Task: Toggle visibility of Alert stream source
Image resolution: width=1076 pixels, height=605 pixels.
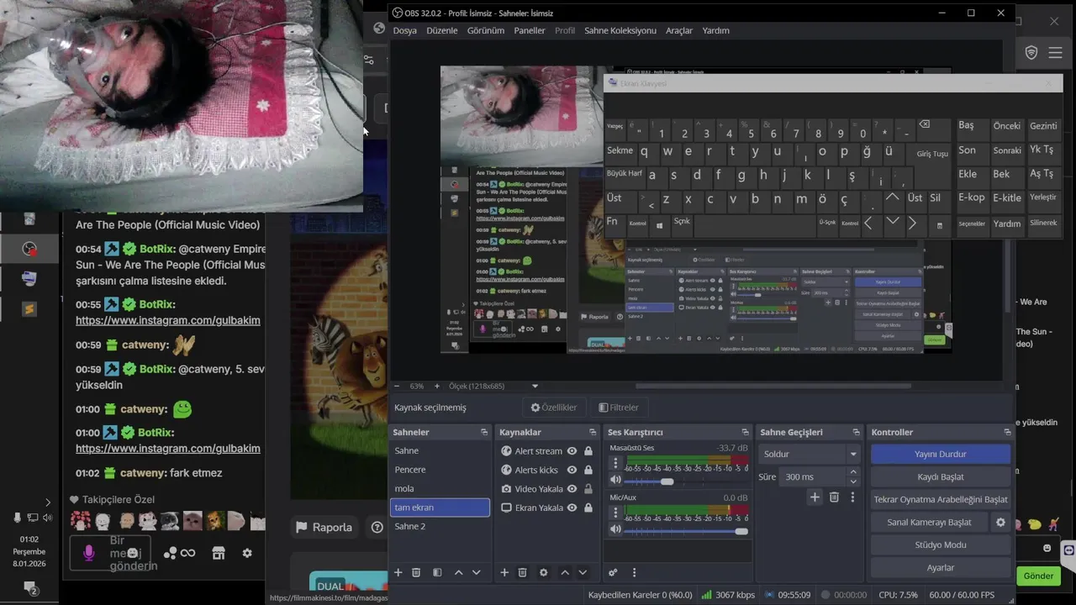Action: coord(572,451)
